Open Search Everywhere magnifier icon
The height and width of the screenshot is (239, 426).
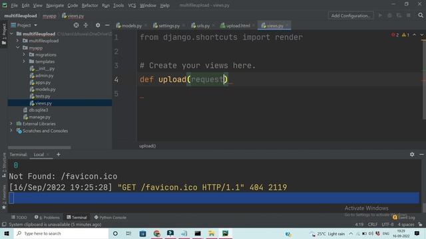(x=421, y=15)
